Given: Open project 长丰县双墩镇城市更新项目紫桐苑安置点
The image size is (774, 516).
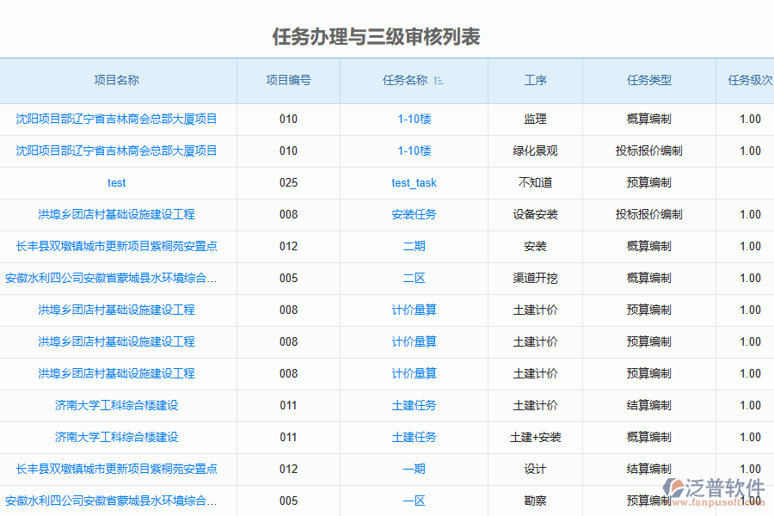Looking at the screenshot, I should click(116, 246).
